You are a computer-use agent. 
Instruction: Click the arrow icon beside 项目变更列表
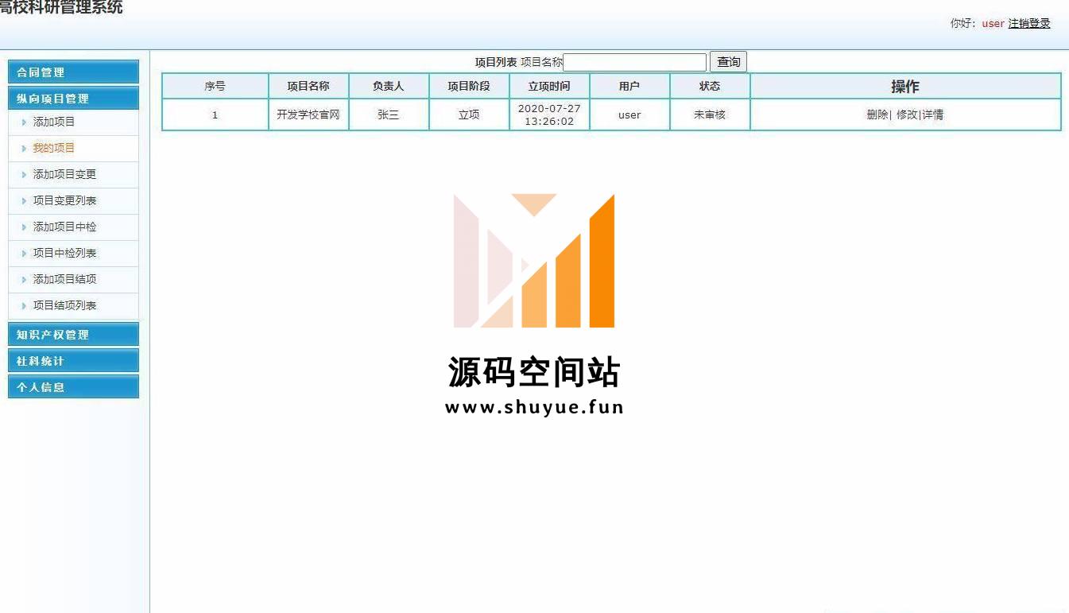point(25,201)
